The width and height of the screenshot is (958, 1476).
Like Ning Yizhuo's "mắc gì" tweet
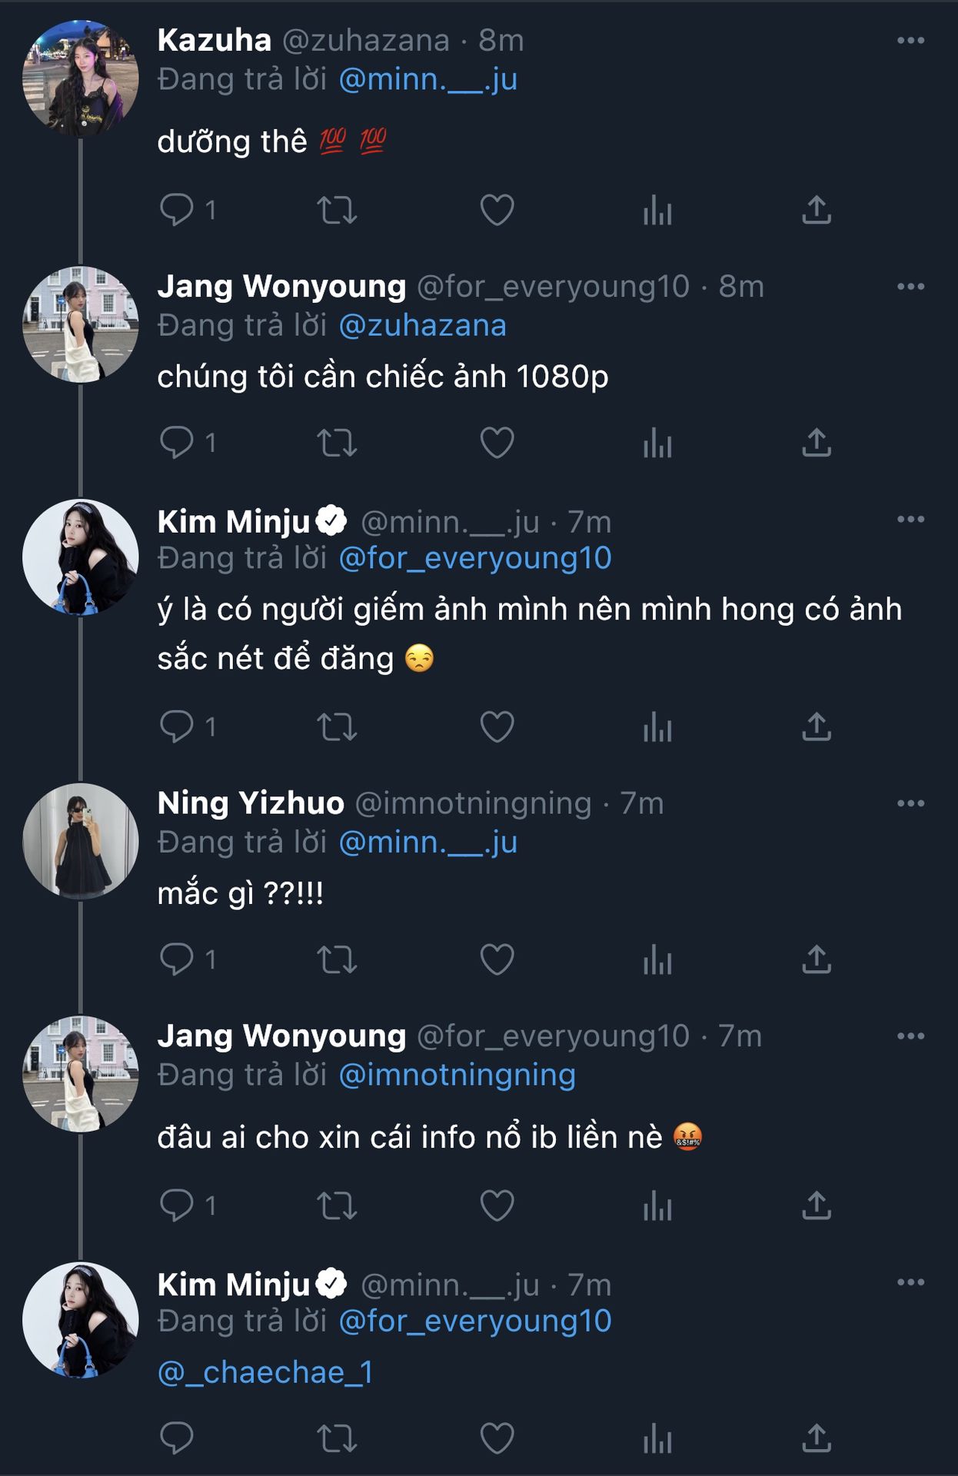tap(497, 960)
